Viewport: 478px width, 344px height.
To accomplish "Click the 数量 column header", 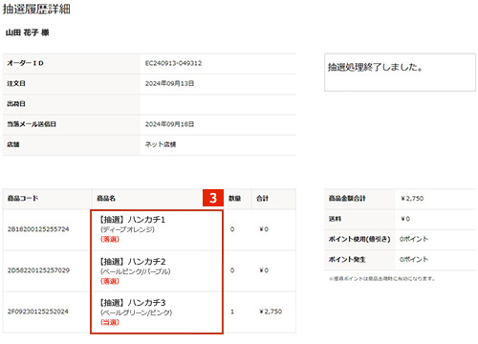I will click(x=234, y=198).
